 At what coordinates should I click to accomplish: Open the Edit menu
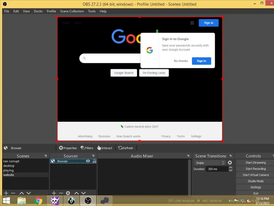pyautogui.click(x=16, y=11)
